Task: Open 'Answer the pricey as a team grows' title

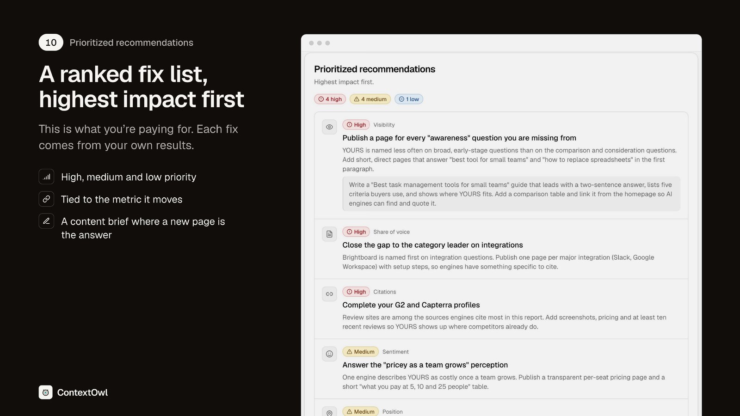Action: click(x=425, y=365)
